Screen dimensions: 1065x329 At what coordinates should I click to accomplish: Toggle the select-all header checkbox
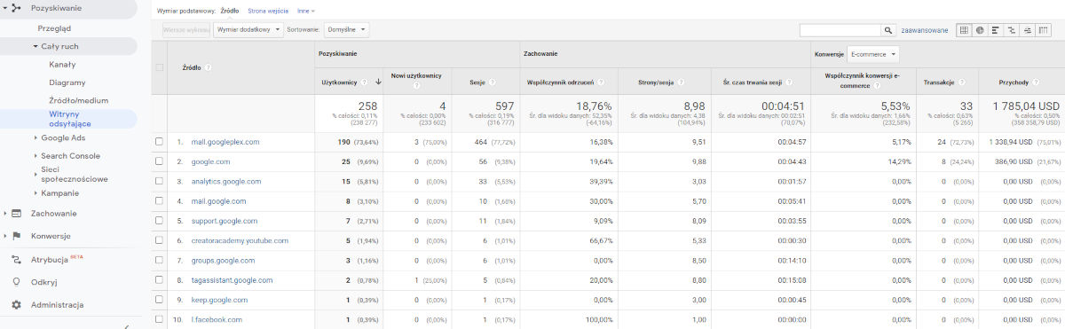pyautogui.click(x=160, y=67)
